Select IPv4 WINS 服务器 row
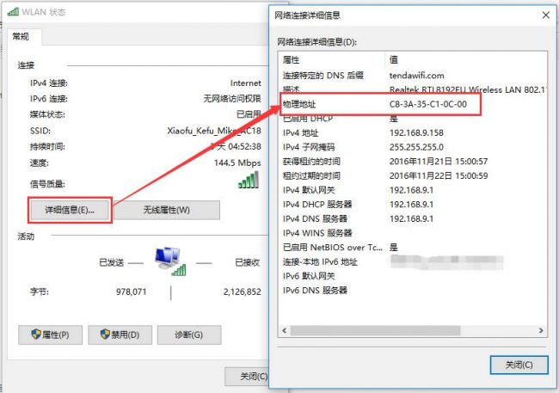559x393 pixels. [x=413, y=233]
